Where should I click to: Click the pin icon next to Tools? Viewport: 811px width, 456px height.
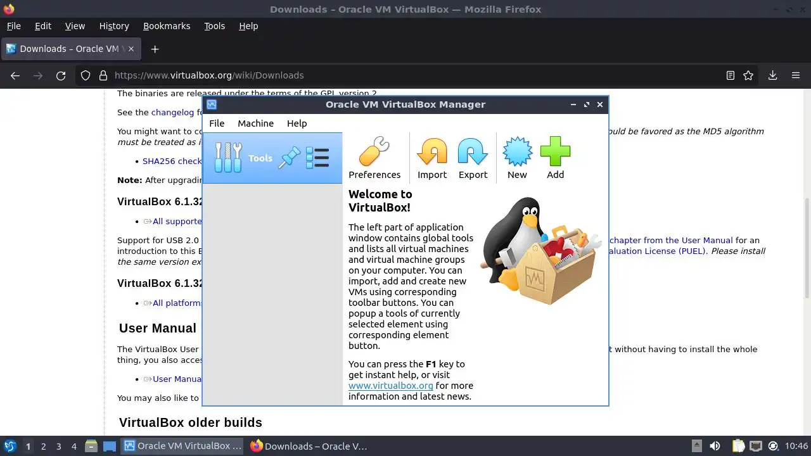coord(290,158)
